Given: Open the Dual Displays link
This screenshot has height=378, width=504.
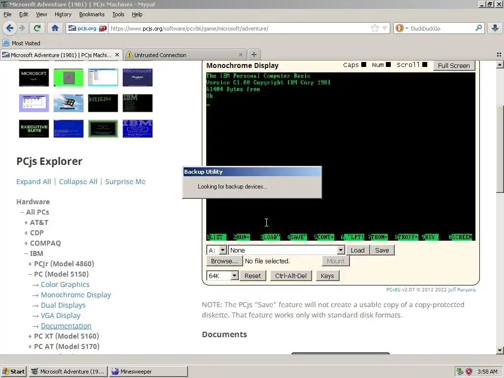Looking at the screenshot, I should [63, 305].
